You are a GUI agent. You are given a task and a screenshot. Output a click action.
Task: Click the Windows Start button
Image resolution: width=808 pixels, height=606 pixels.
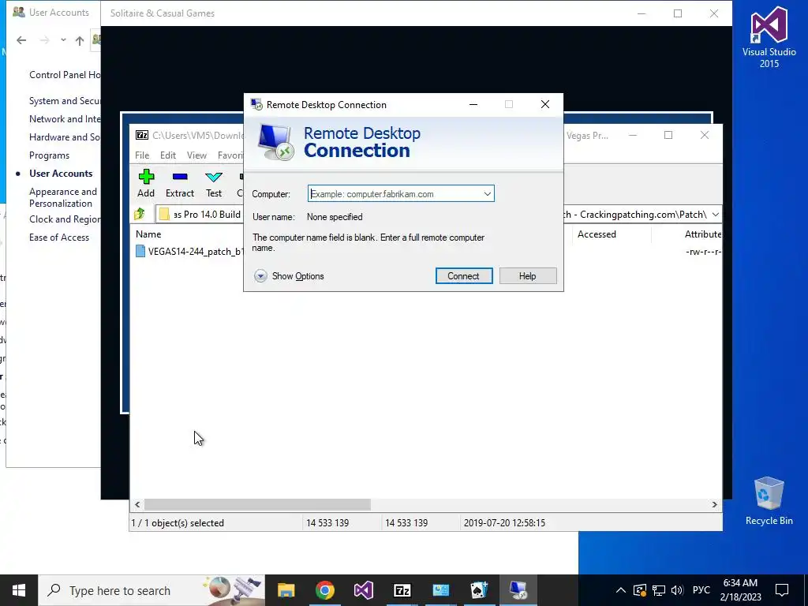point(19,590)
